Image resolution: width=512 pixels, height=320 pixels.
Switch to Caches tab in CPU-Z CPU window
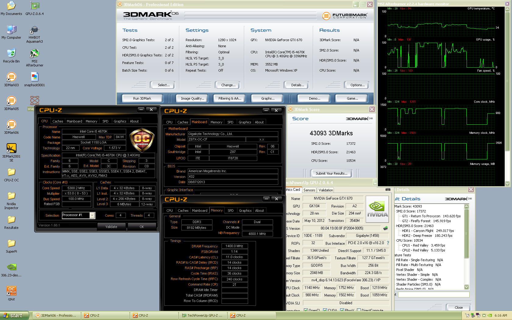[58, 121]
